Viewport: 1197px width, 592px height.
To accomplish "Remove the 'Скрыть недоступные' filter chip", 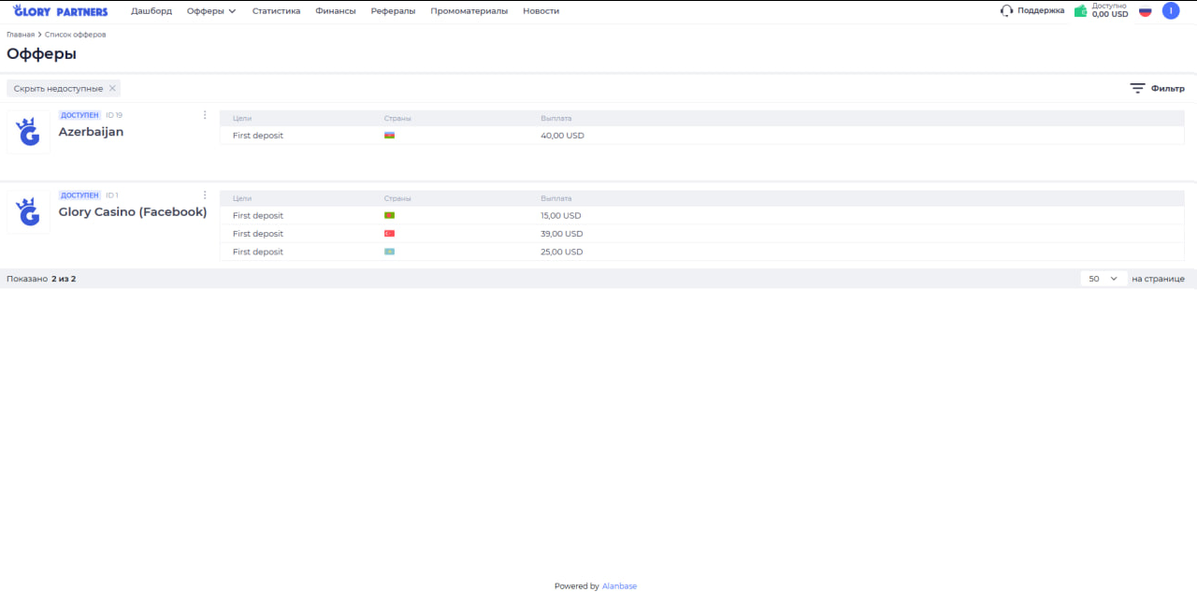I will tap(112, 89).
